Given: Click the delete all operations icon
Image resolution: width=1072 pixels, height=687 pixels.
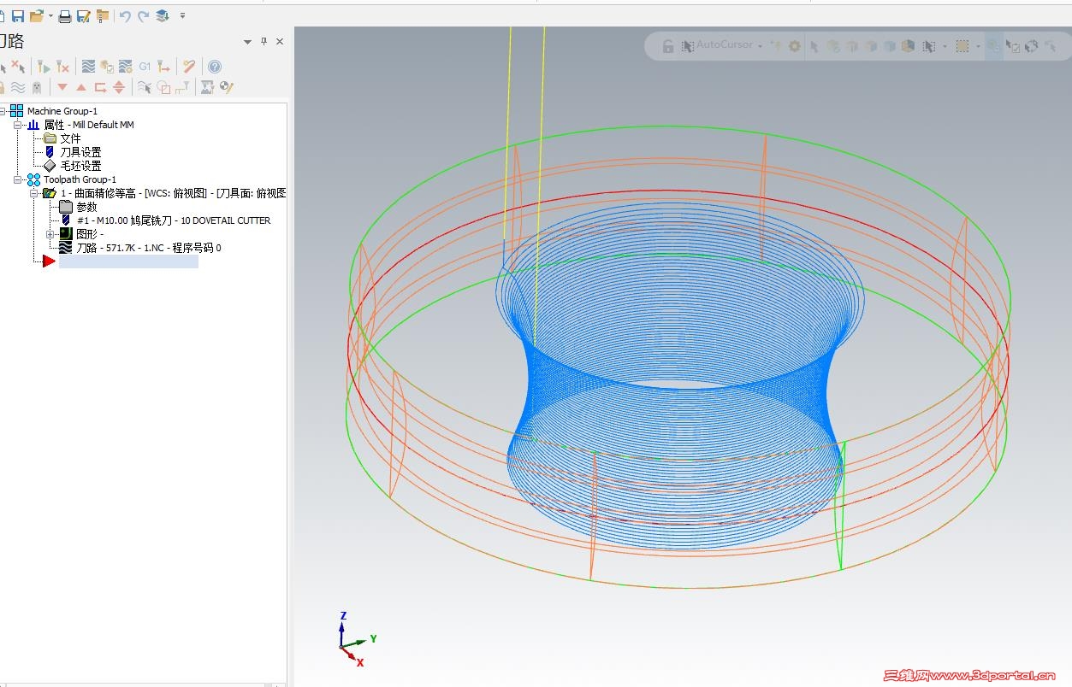Looking at the screenshot, I should pos(189,67).
